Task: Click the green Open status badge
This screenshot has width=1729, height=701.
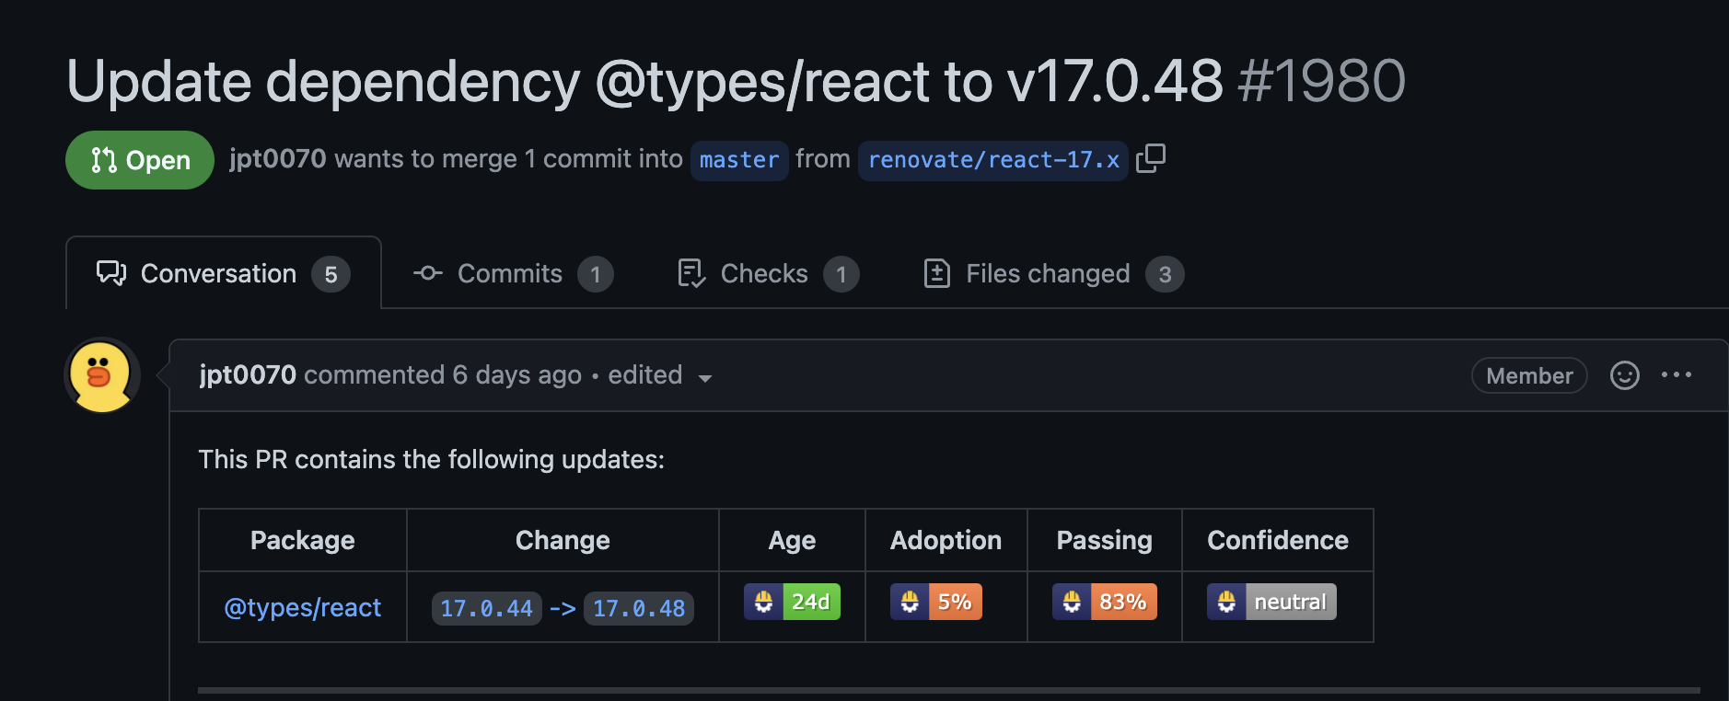Action: (x=140, y=160)
